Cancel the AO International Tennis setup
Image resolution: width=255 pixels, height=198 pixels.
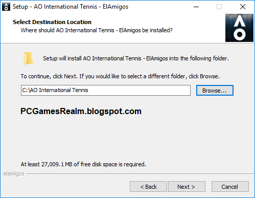(x=230, y=187)
